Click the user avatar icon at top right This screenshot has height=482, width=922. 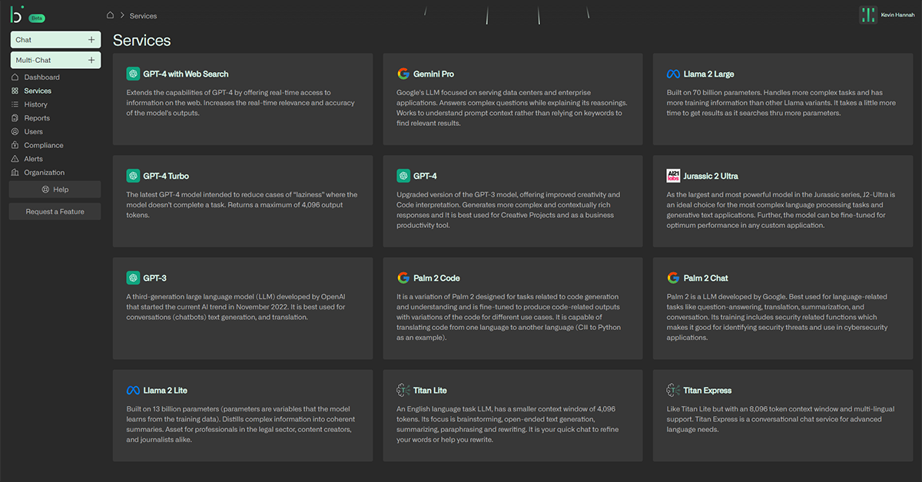pyautogui.click(x=867, y=15)
